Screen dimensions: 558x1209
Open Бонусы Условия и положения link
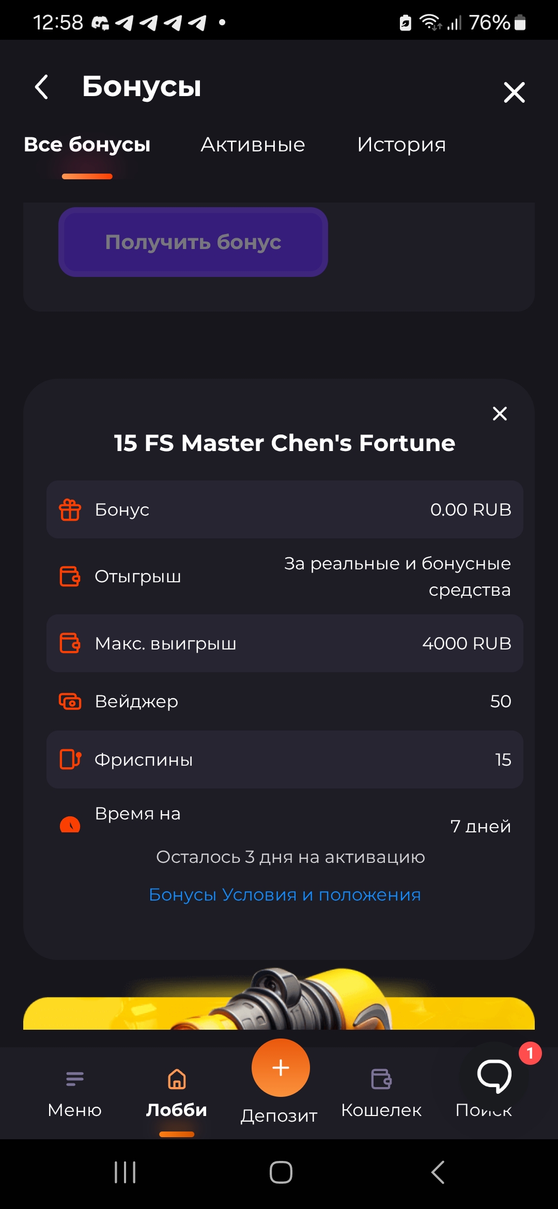285,895
